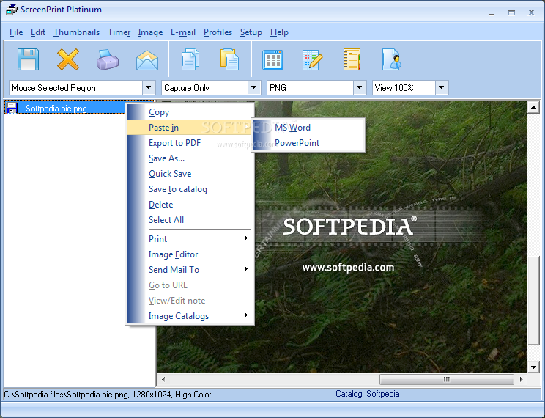Open the E-mail menu
Screen dimensions: 545x418
(x=183, y=32)
